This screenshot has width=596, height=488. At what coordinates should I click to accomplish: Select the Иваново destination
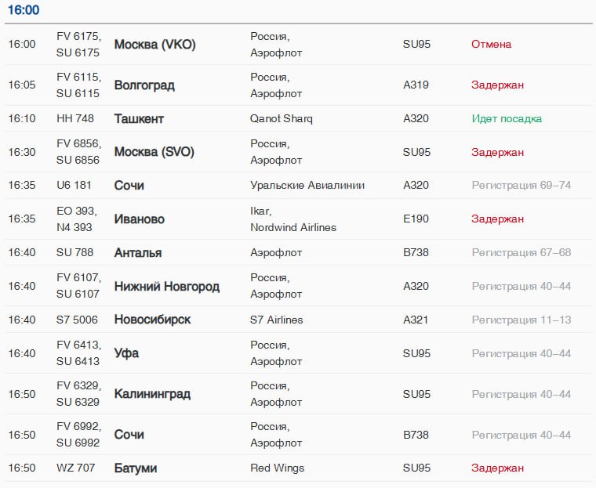[x=139, y=219]
